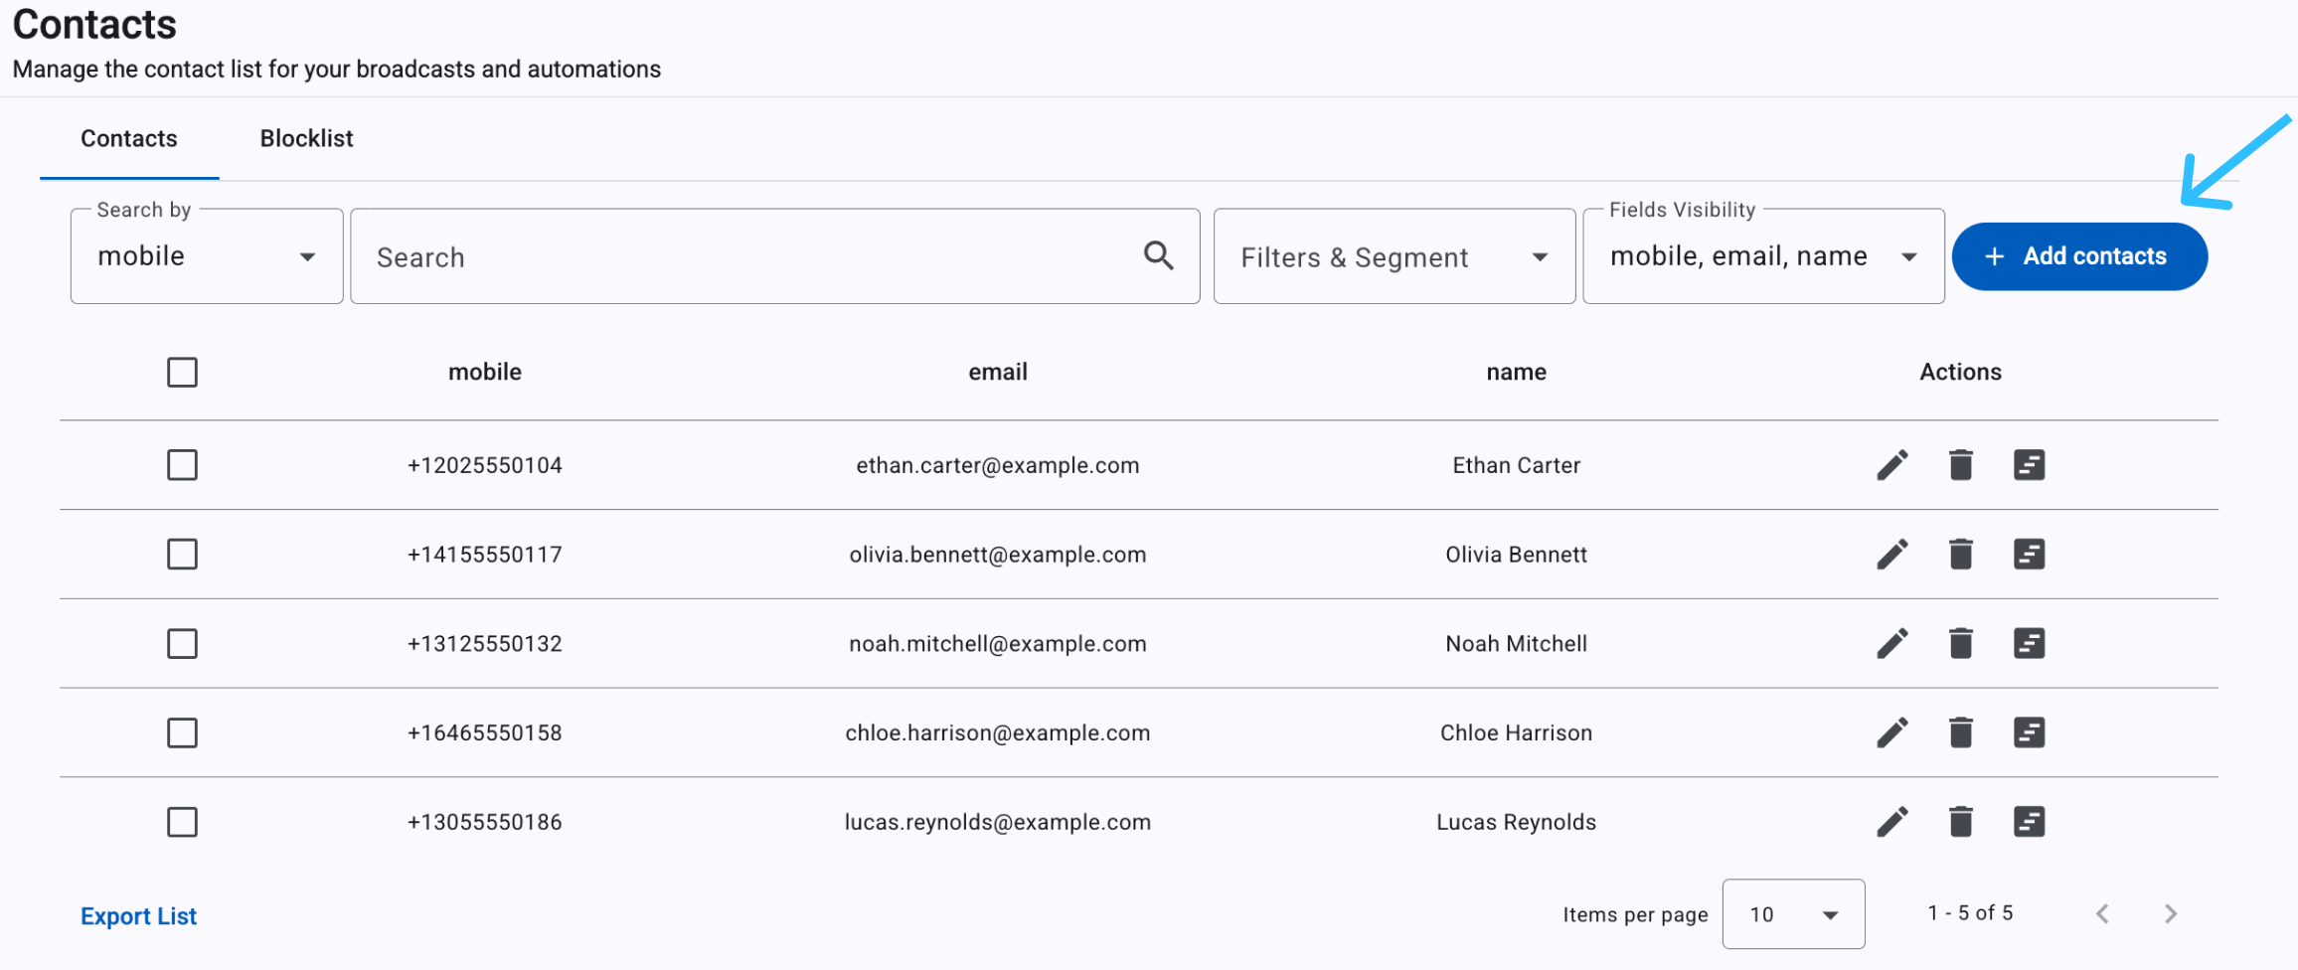Click the name Chloe Harrison
This screenshot has width=2298, height=970.
click(1517, 733)
